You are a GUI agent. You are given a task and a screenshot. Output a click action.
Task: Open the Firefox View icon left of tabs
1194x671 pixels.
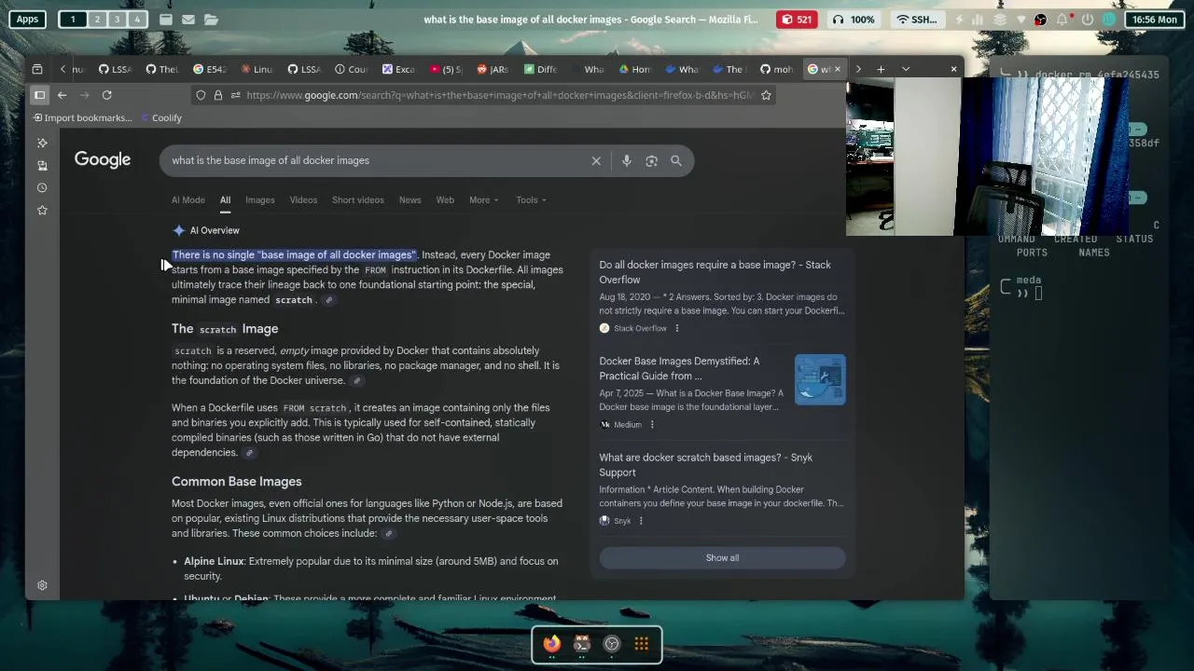coord(37,69)
